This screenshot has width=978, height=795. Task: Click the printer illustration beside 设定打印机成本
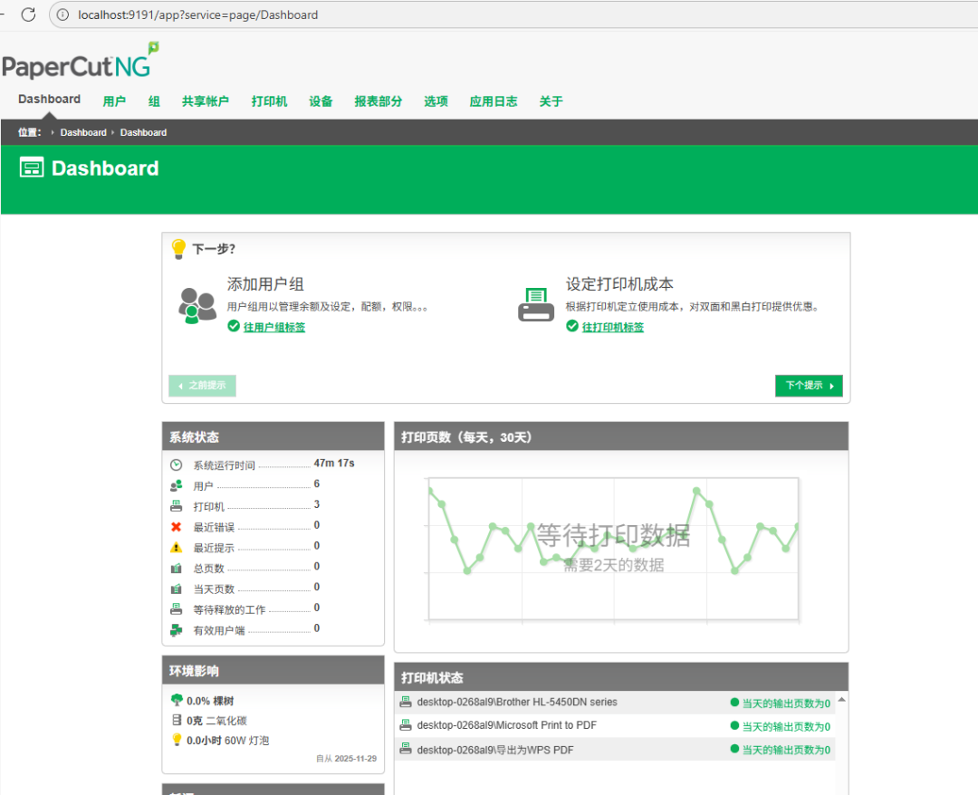pos(536,302)
